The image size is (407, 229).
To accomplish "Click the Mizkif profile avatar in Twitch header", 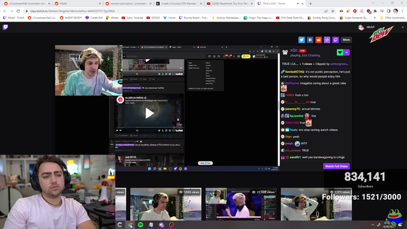I will (x=361, y=27).
